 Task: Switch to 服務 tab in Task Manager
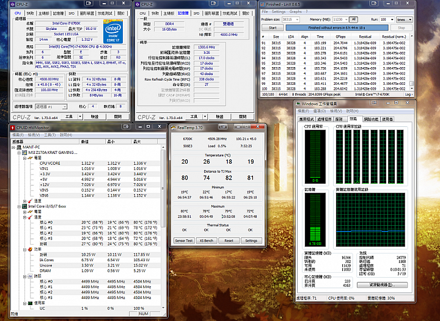point(339,119)
